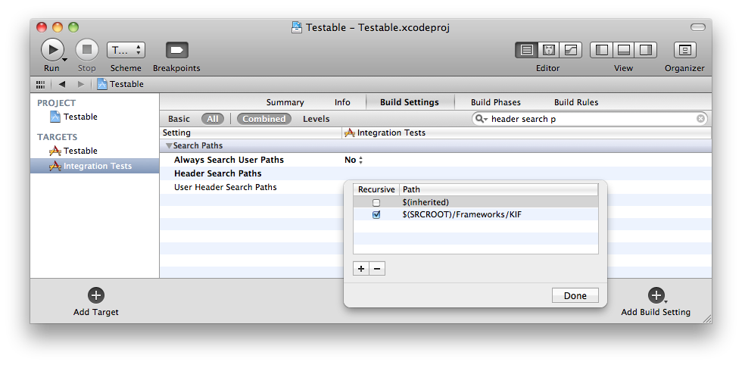Image resolution: width=742 pixels, height=365 pixels.
Task: Open the Scheme dropdown
Action: point(126,50)
